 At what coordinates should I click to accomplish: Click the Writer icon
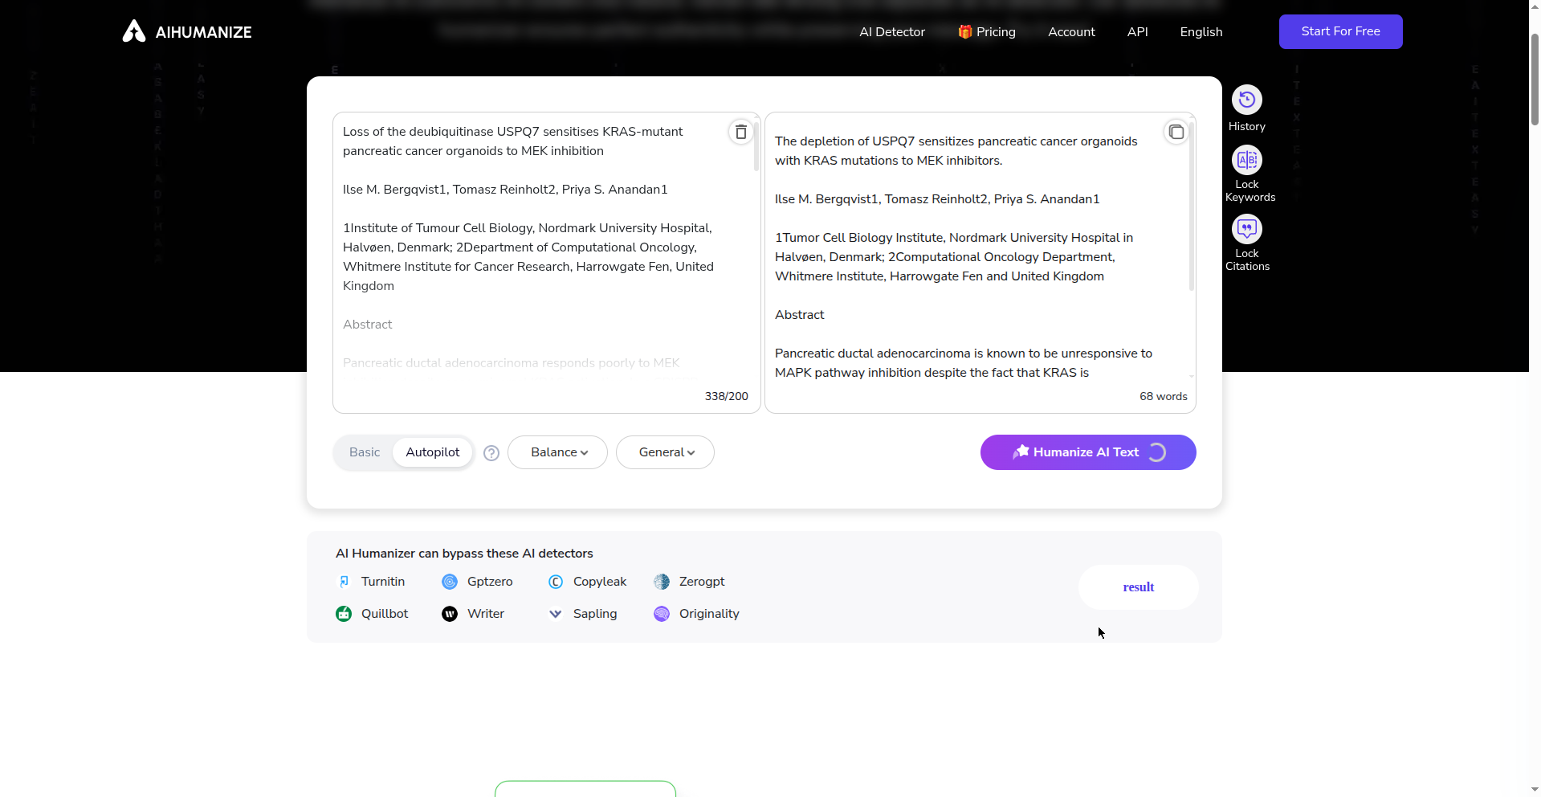450,614
